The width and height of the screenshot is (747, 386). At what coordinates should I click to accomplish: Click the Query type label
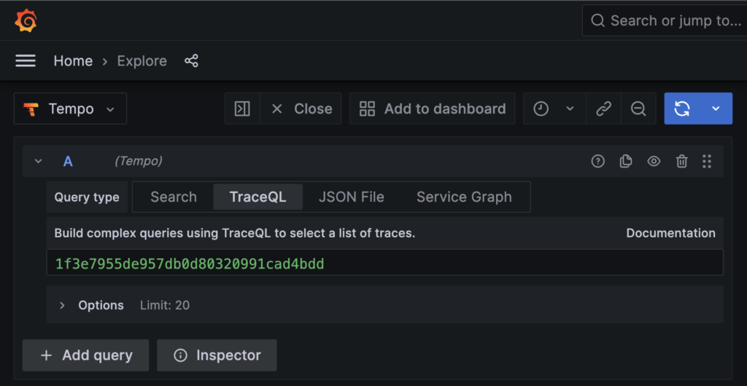87,197
